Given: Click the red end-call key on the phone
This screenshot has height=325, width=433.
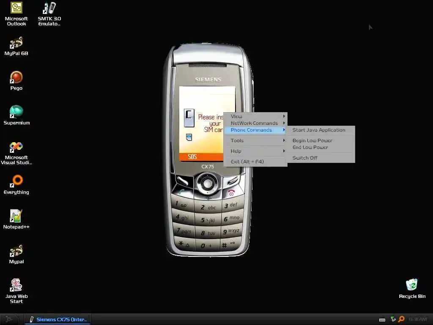Looking at the screenshot, I should 232,192.
